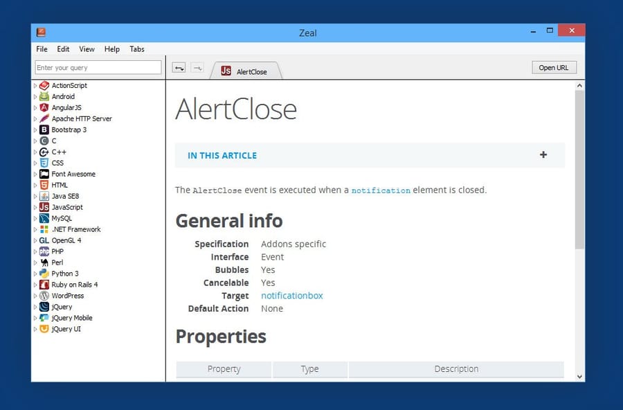623x410 pixels.
Task: Select the WordPress tree label
Action: point(68,296)
